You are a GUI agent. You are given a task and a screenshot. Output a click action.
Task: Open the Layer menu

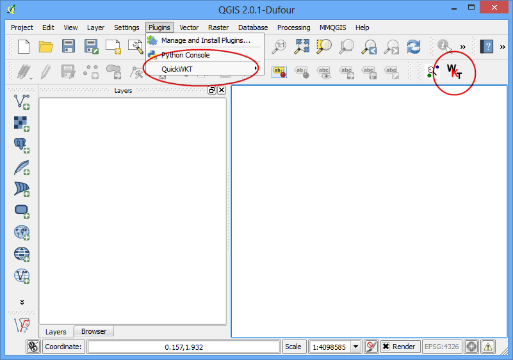pyautogui.click(x=95, y=27)
